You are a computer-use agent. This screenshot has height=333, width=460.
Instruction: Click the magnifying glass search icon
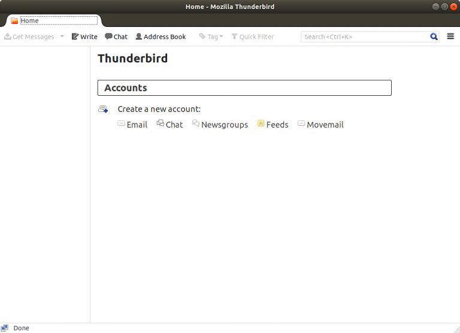[x=434, y=37]
